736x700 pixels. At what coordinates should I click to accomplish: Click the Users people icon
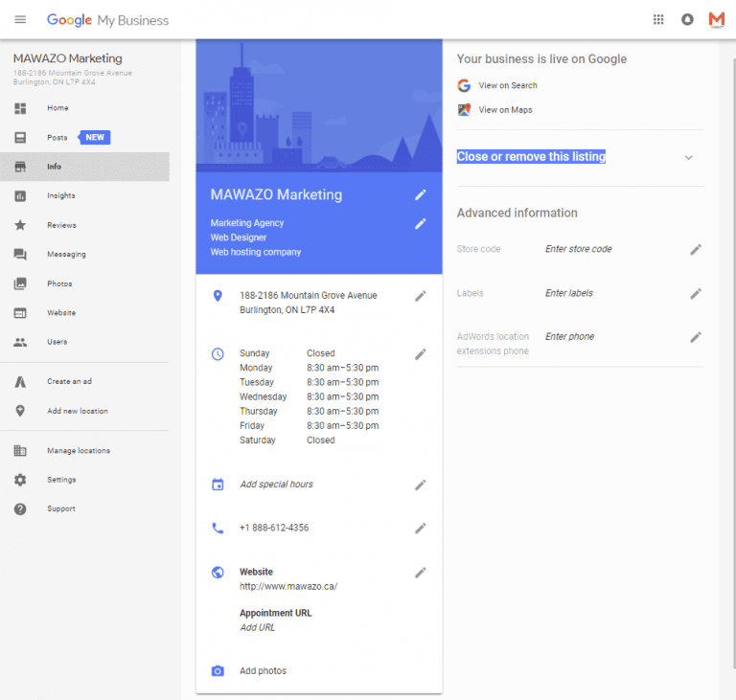click(x=20, y=342)
